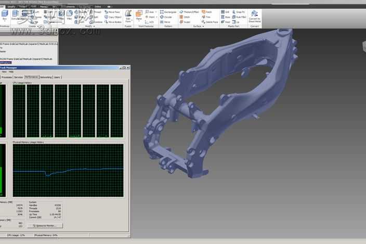The image size is (366, 244).
Task: Click the Handles row in System
Action: [45, 205]
